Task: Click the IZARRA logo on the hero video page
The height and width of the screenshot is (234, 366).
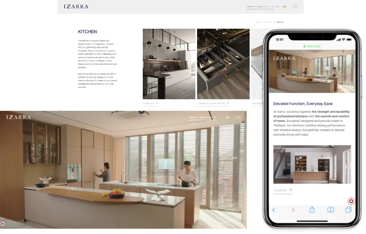Action: pos(19,117)
